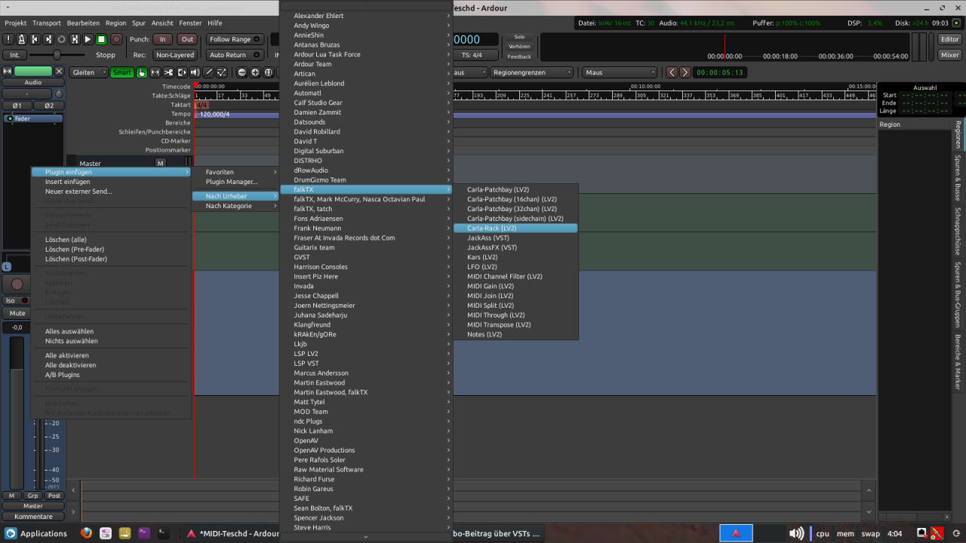Screen dimensions: 966x543
Task: Jump to session end transport icon
Action: click(48, 39)
